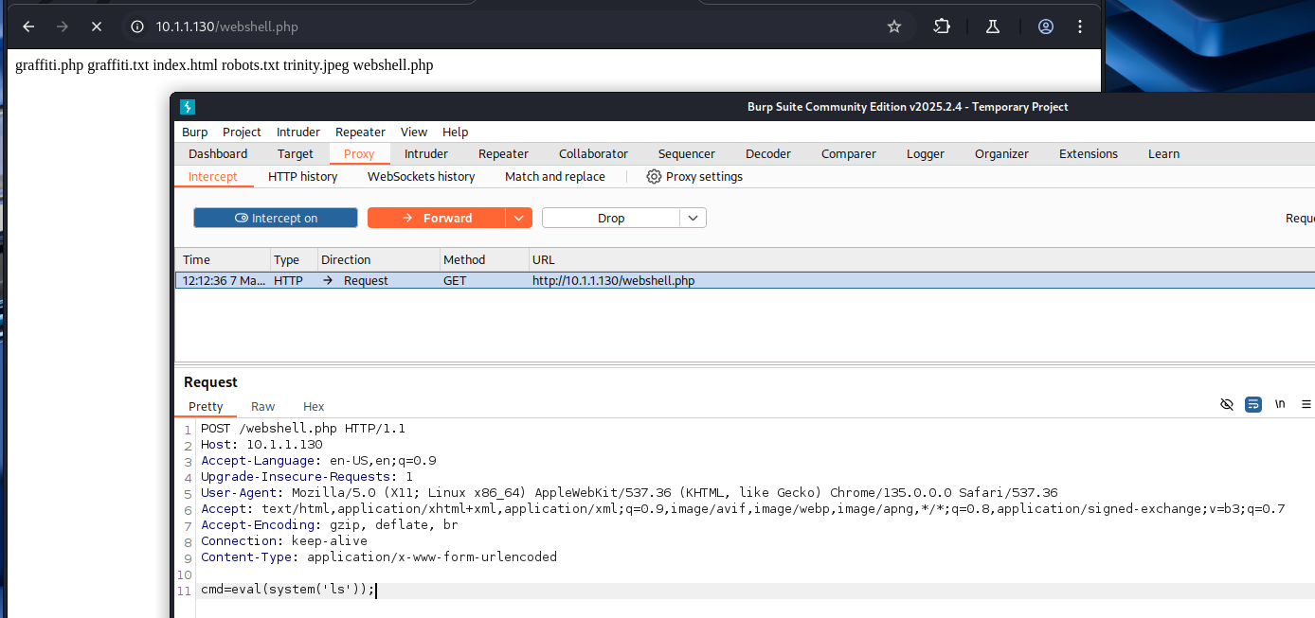Open the HTTP history sub-tab
Screen dimensions: 1315x618
pyautogui.click(x=302, y=176)
